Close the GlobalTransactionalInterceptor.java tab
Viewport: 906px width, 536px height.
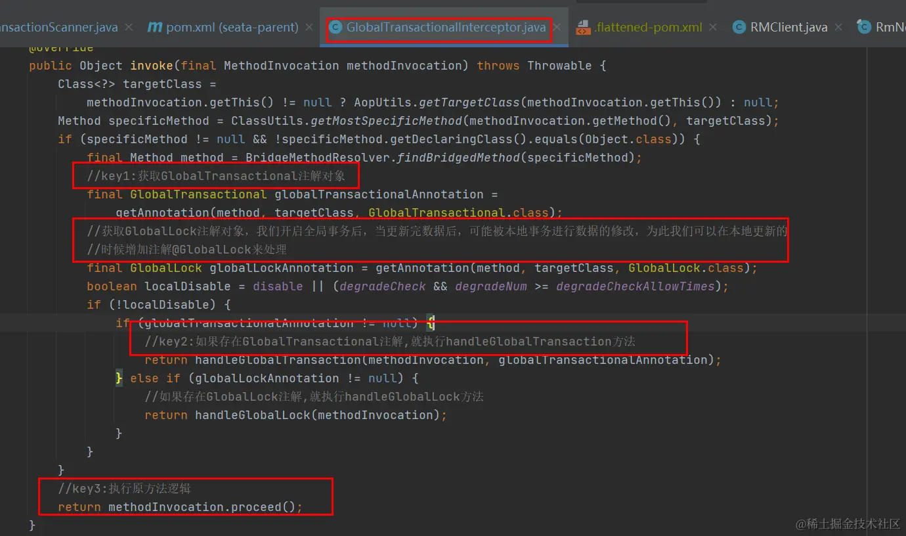pos(557,28)
